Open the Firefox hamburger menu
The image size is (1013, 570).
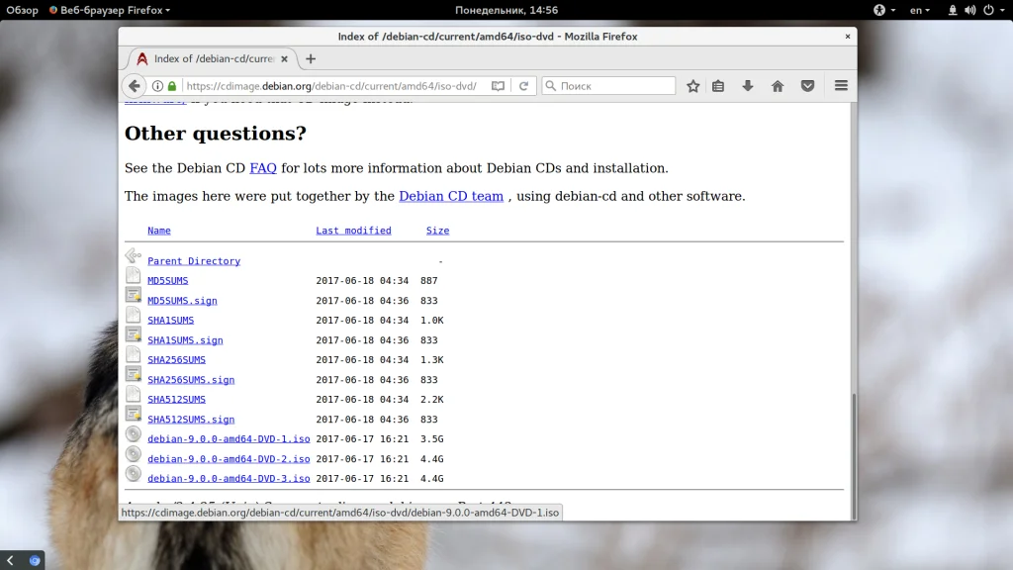(x=841, y=85)
